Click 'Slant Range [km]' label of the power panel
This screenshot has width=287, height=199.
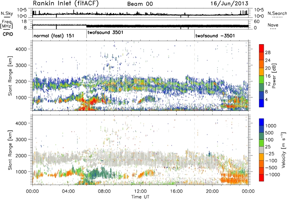[x=10, y=76]
